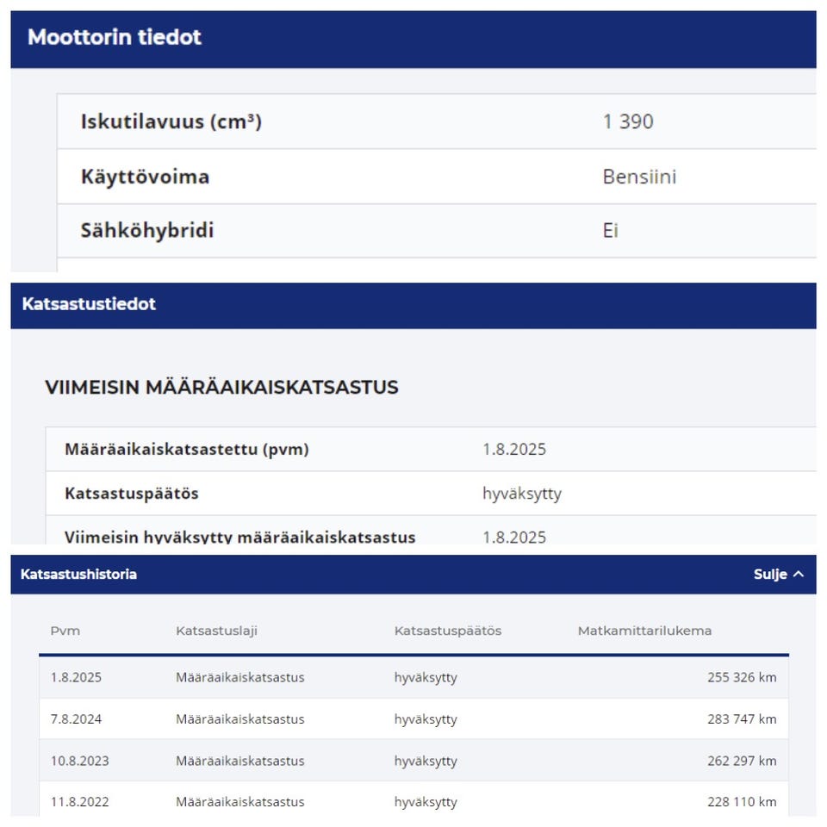The height and width of the screenshot is (827, 827).
Task: Click the Määräaikaiskatsastettu (pvm) row label
Action: [186, 450]
